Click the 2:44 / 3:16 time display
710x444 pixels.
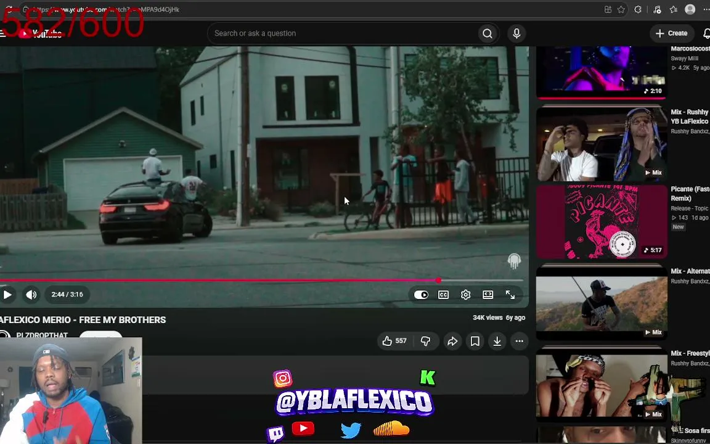click(67, 295)
